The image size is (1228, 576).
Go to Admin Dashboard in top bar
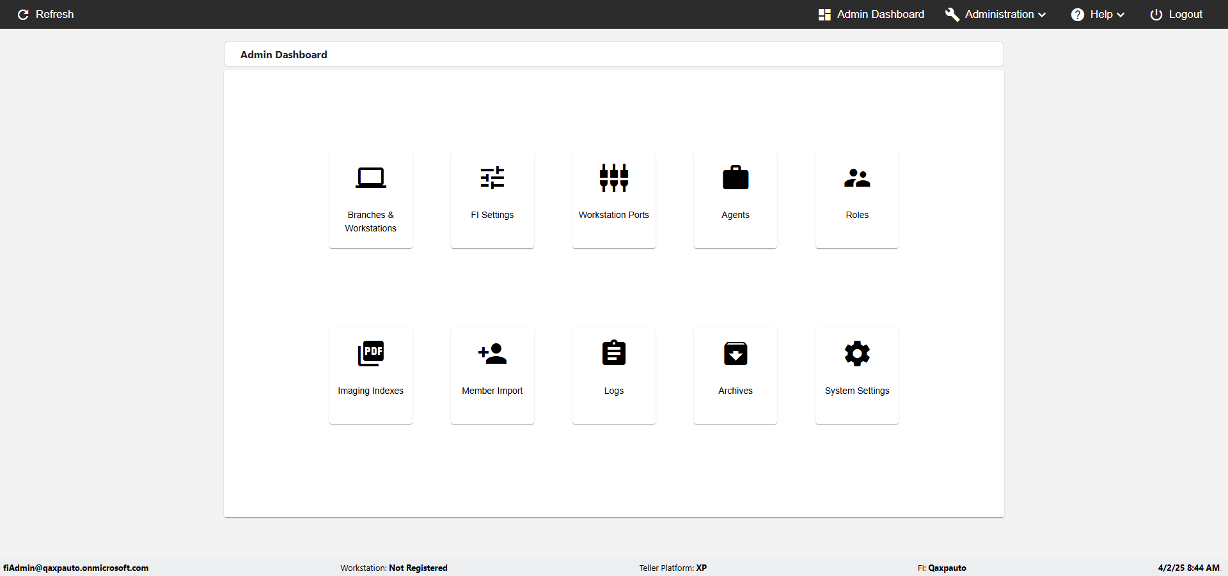pyautogui.click(x=881, y=14)
